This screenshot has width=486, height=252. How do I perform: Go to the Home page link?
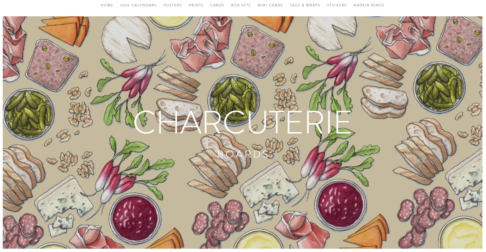click(x=107, y=5)
